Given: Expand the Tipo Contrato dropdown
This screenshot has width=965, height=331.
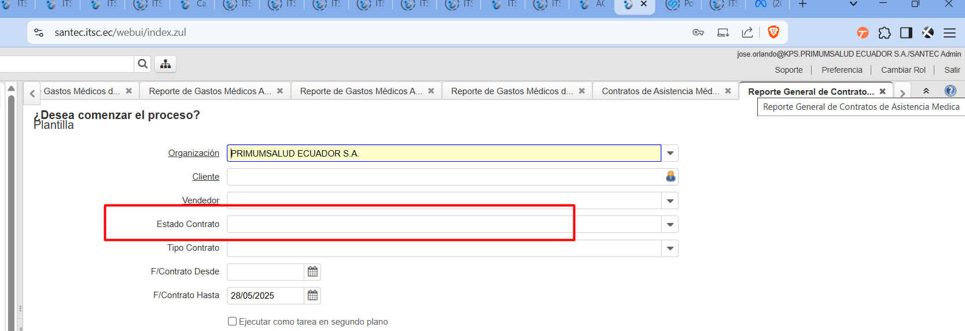Looking at the screenshot, I should 670,248.
